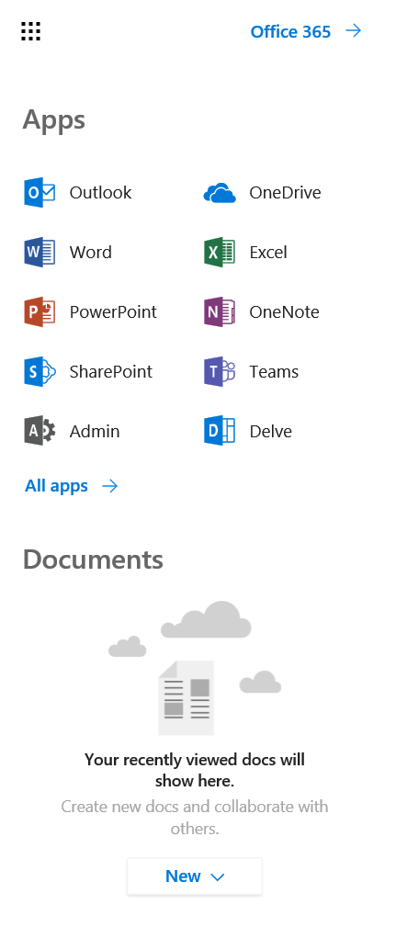The image size is (396, 927).
Task: Click the Word app label
Action: coord(90,253)
